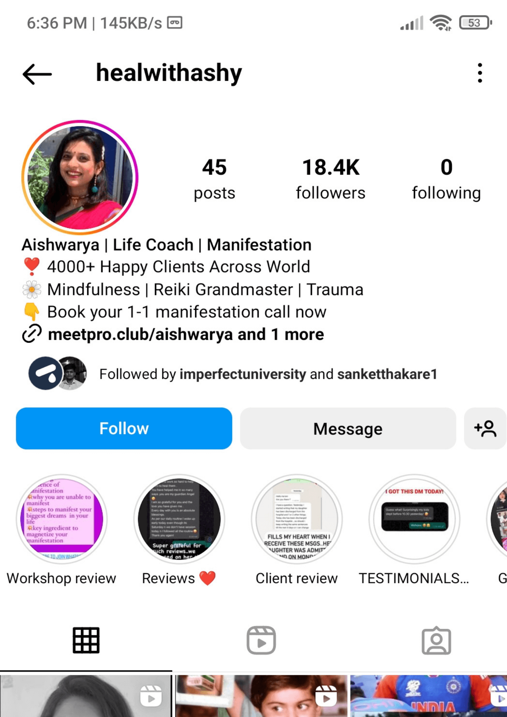Click the Message button
507x717 pixels.
pyautogui.click(x=348, y=428)
